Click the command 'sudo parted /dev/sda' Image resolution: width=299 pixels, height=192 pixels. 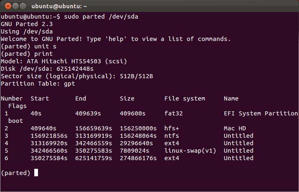click(x=101, y=17)
